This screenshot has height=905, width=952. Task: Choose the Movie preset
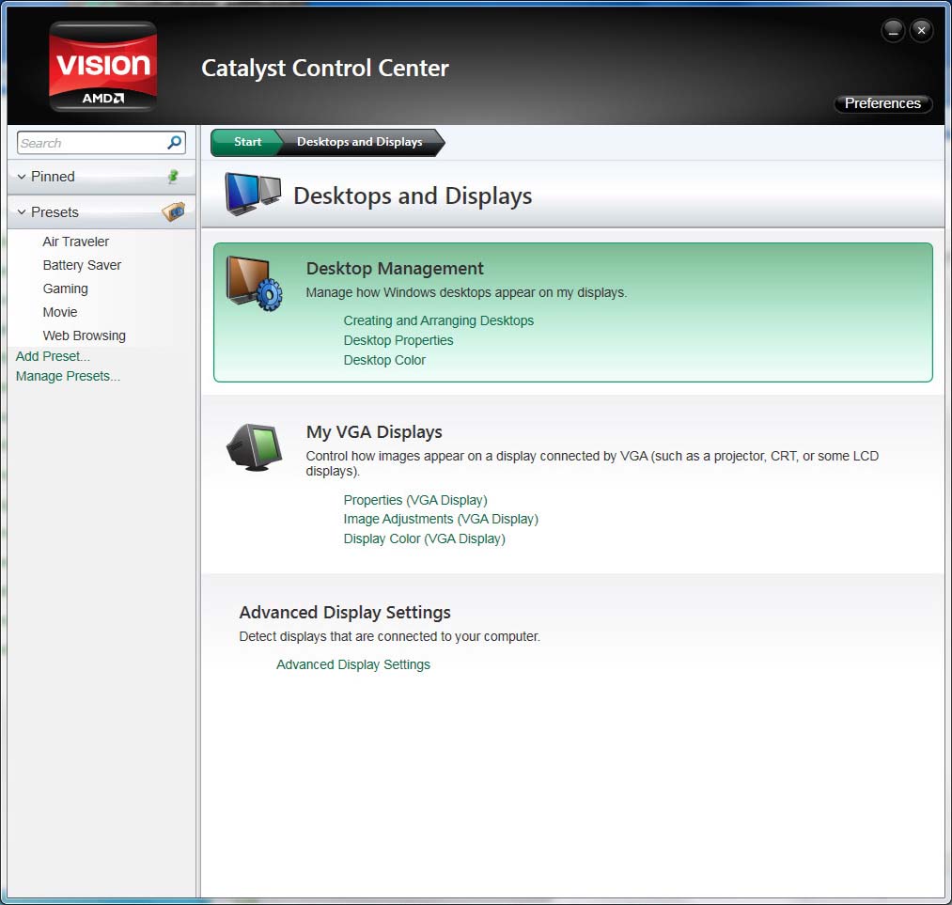pyautogui.click(x=60, y=312)
